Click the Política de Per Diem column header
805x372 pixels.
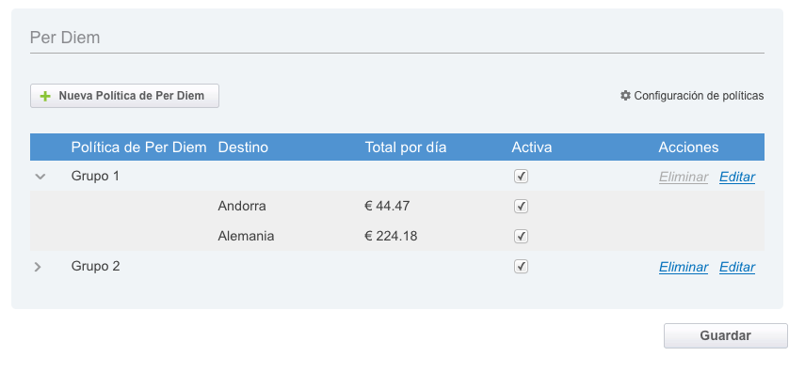pyautogui.click(x=138, y=147)
